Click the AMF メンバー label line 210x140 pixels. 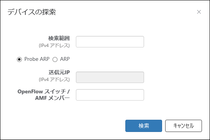click(x=52, y=98)
